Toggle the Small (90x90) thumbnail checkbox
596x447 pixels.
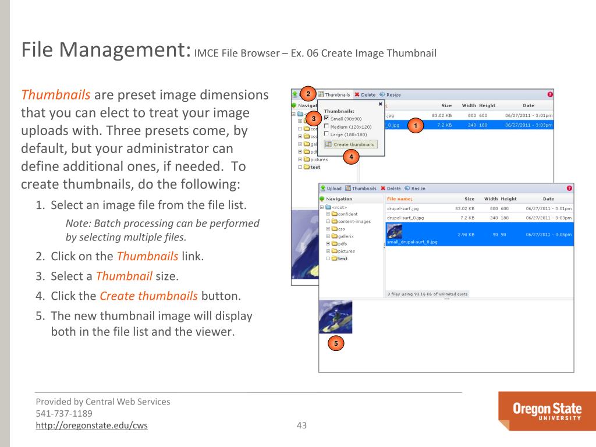click(x=326, y=118)
